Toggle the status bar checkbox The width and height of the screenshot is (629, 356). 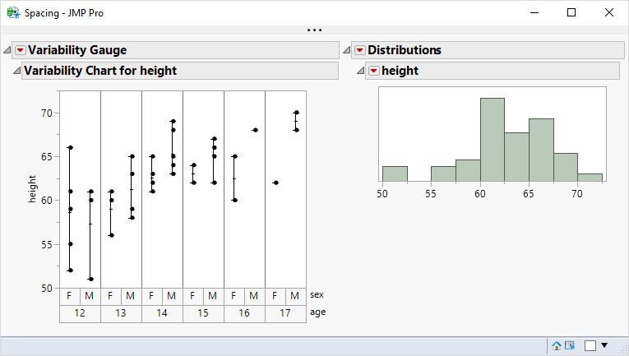coord(590,346)
